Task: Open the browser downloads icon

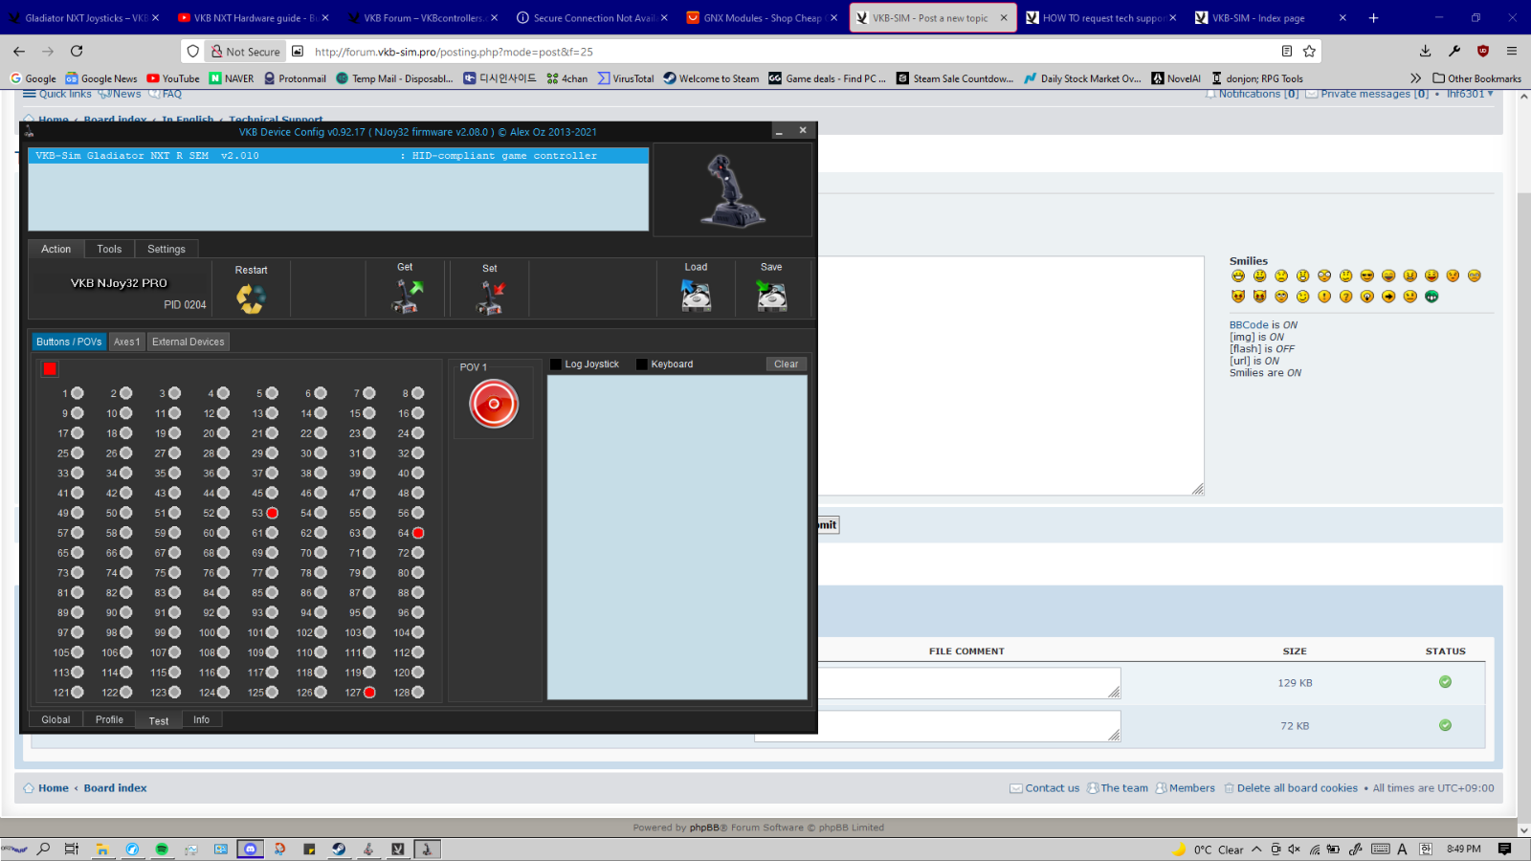Action: point(1426,51)
